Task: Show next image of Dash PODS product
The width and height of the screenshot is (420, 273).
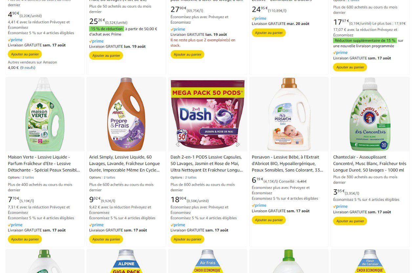Action: point(238,144)
